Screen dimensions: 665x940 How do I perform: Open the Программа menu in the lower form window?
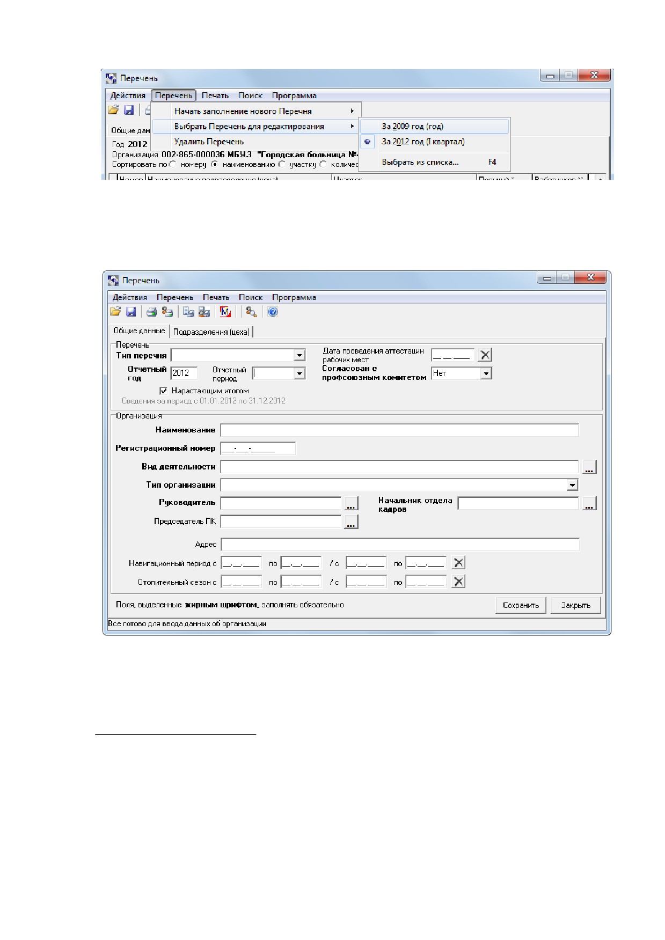pos(294,297)
